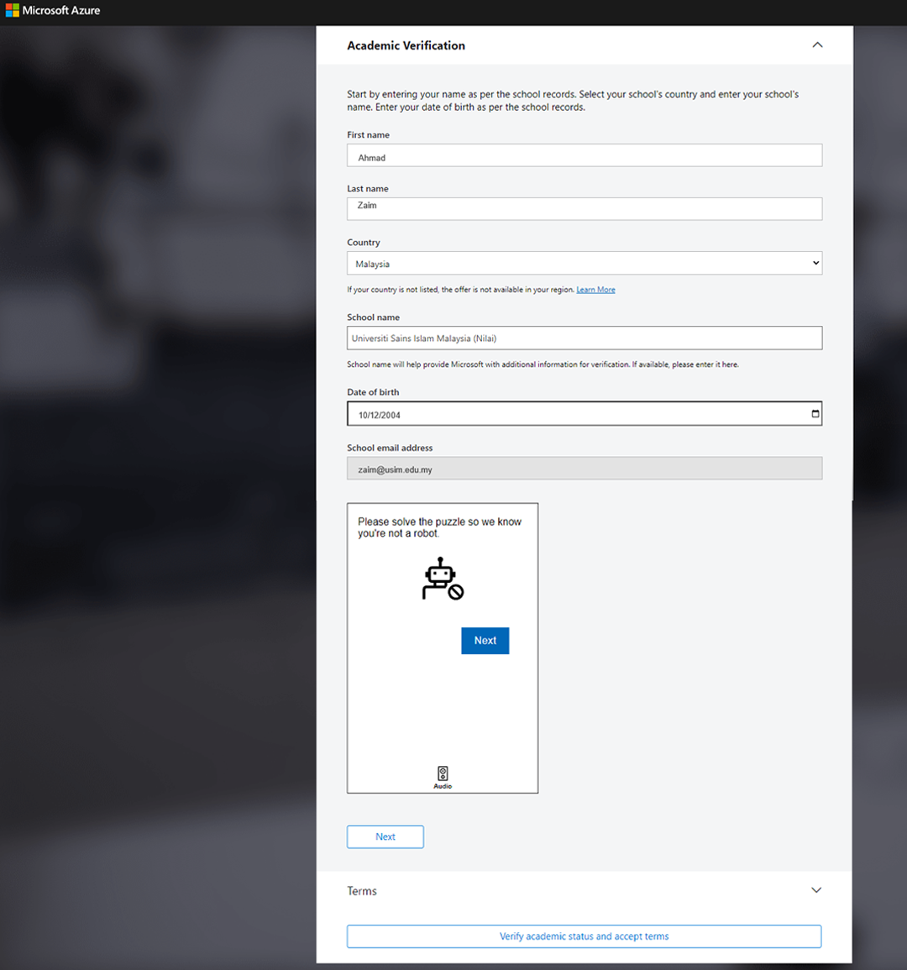Click the 'School name' label
This screenshot has width=907, height=970.
pyautogui.click(x=373, y=317)
